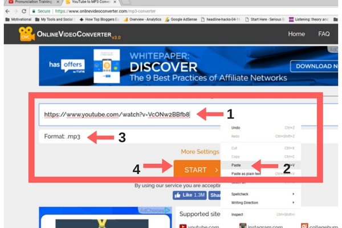
Task: Click the browser forward arrow
Action: coord(15,11)
